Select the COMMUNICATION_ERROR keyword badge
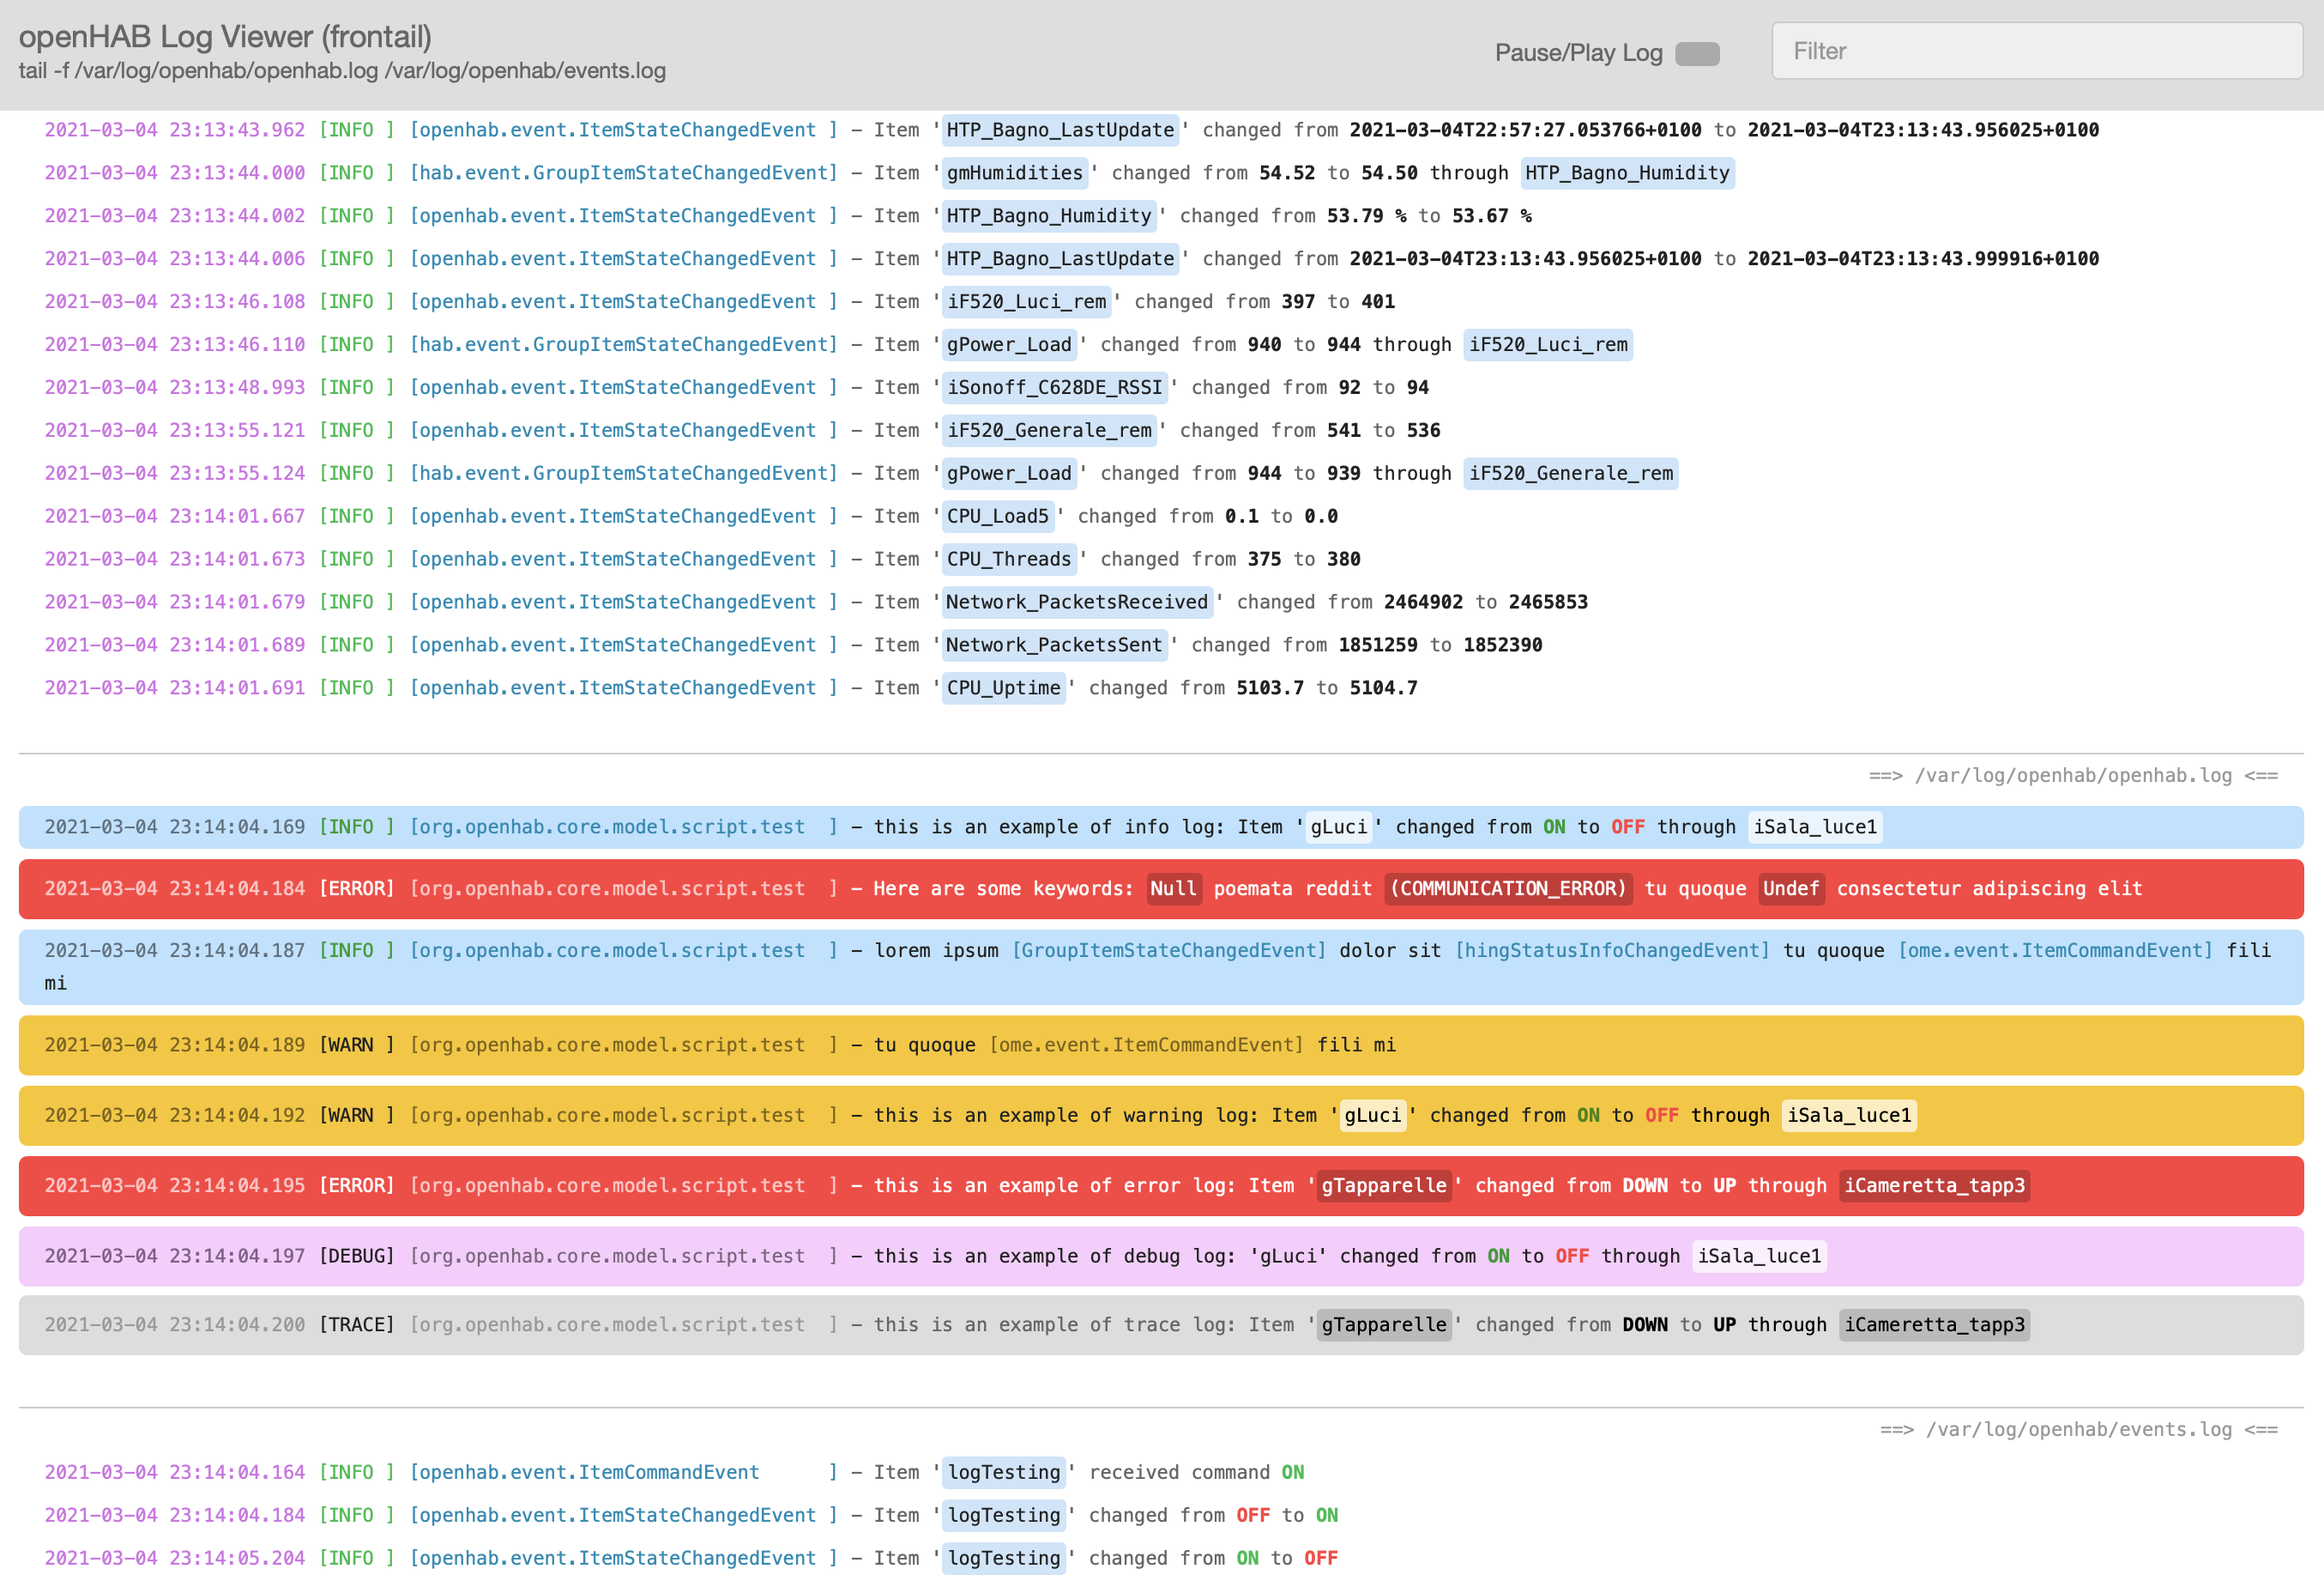The height and width of the screenshot is (1581, 2324). tap(1508, 888)
